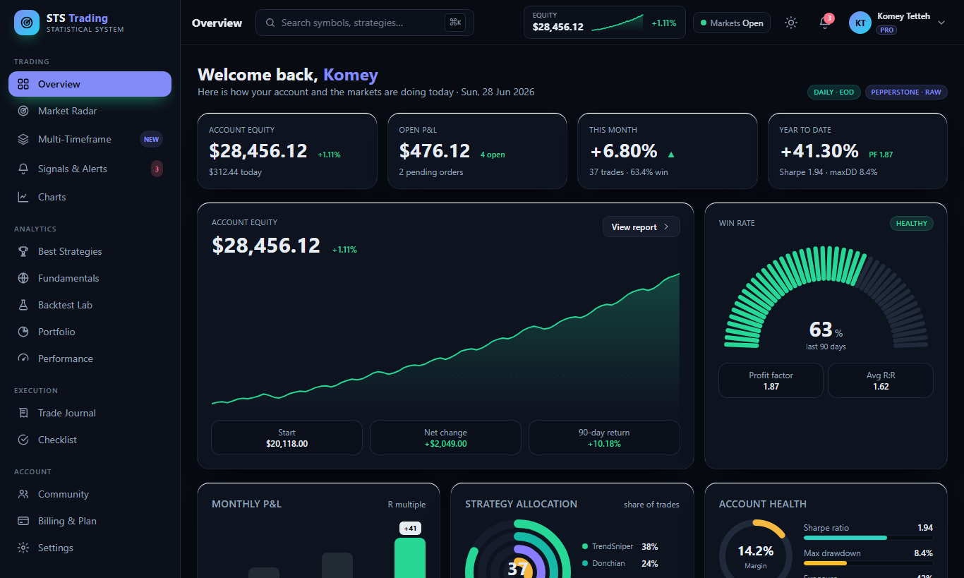Click the 90-day return +10.18% tile

(x=604, y=438)
